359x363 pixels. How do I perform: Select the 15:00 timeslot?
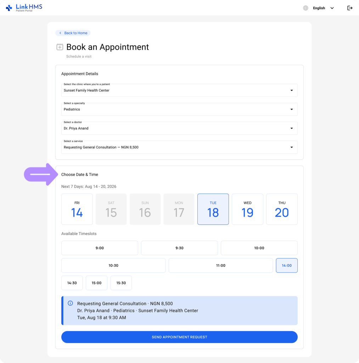click(x=96, y=283)
